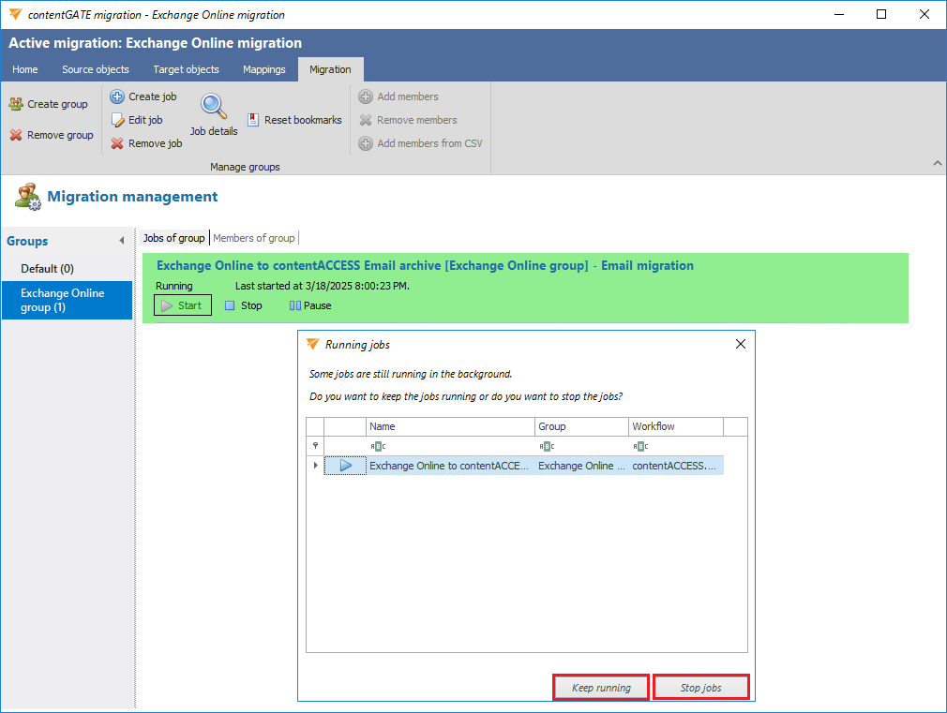This screenshot has height=713, width=947.
Task: Expand the job row in Running jobs
Action: tap(315, 466)
